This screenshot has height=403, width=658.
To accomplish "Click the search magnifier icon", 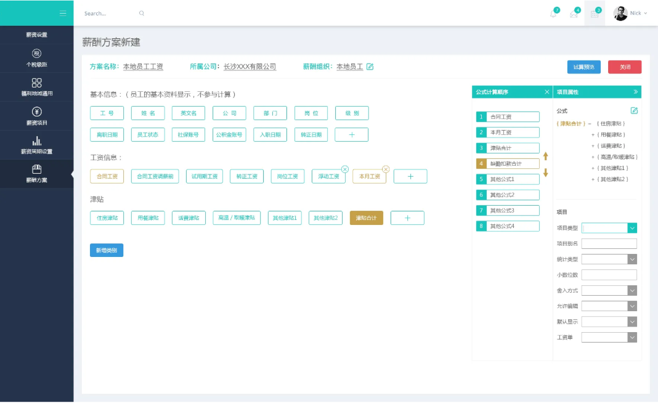I will 142,13.
